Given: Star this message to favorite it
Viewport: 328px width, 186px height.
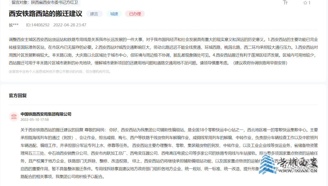Looking at the screenshot, I should coord(307,3).
